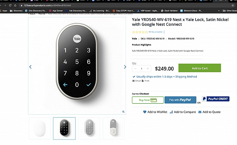Viewport: 237px width, 145px height.
Task: Add to Wishlist heart icon
Action: [x=145, y=112]
